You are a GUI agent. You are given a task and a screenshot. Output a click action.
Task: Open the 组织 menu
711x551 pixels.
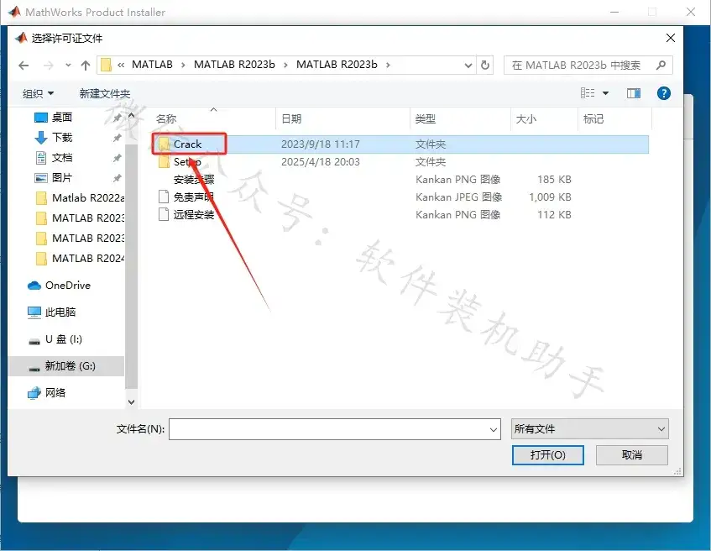pos(38,93)
